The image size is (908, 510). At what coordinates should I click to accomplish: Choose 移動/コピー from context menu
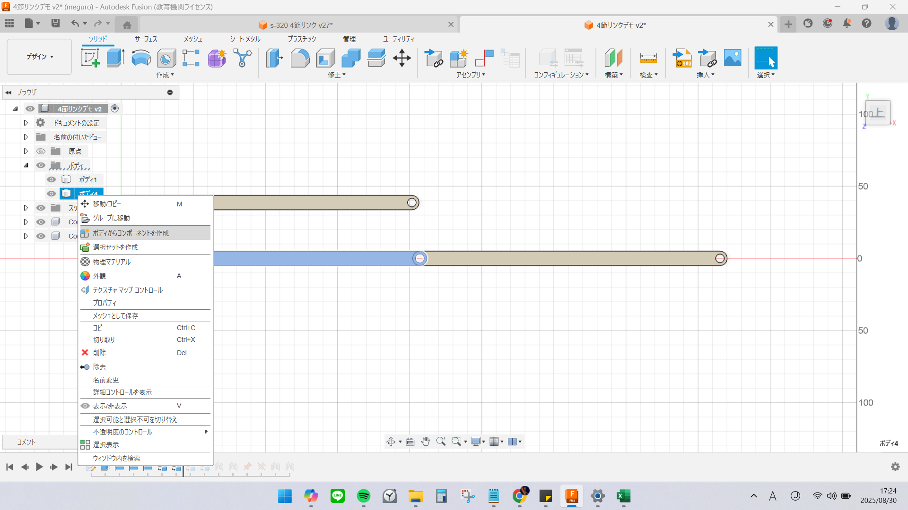click(145, 204)
